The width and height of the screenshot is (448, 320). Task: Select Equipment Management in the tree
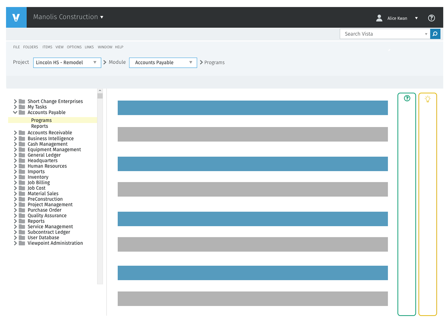tap(54, 150)
